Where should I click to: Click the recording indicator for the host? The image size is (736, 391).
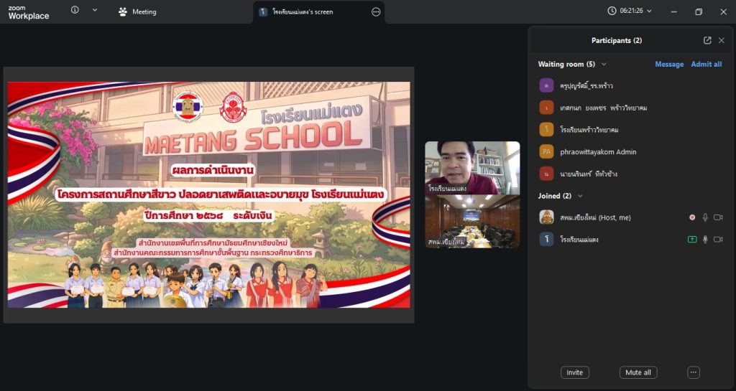point(692,217)
